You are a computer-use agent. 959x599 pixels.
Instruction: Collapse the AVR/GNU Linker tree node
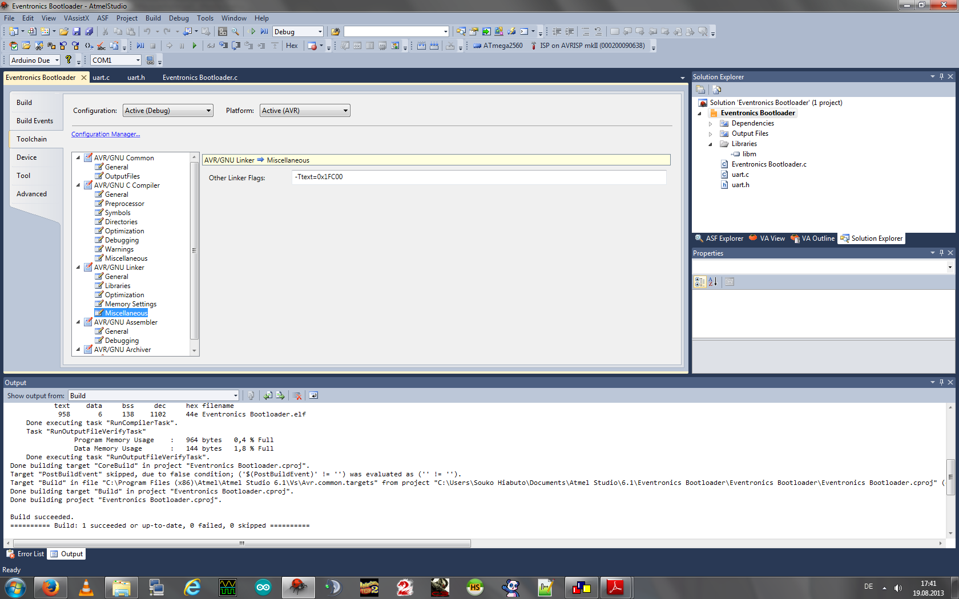tap(78, 268)
